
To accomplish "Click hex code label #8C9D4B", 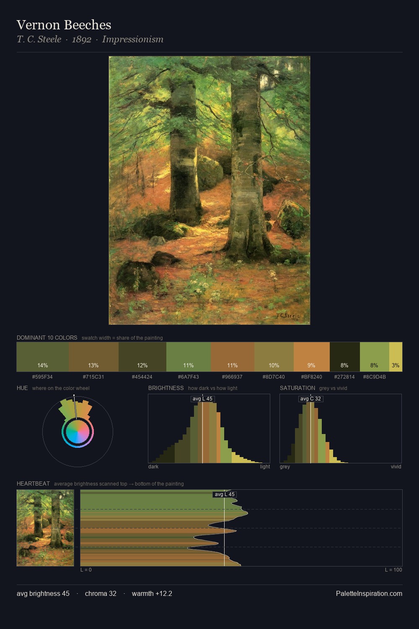I will click(x=375, y=377).
